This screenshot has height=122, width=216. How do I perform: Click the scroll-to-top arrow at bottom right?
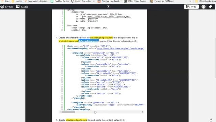click(x=211, y=119)
